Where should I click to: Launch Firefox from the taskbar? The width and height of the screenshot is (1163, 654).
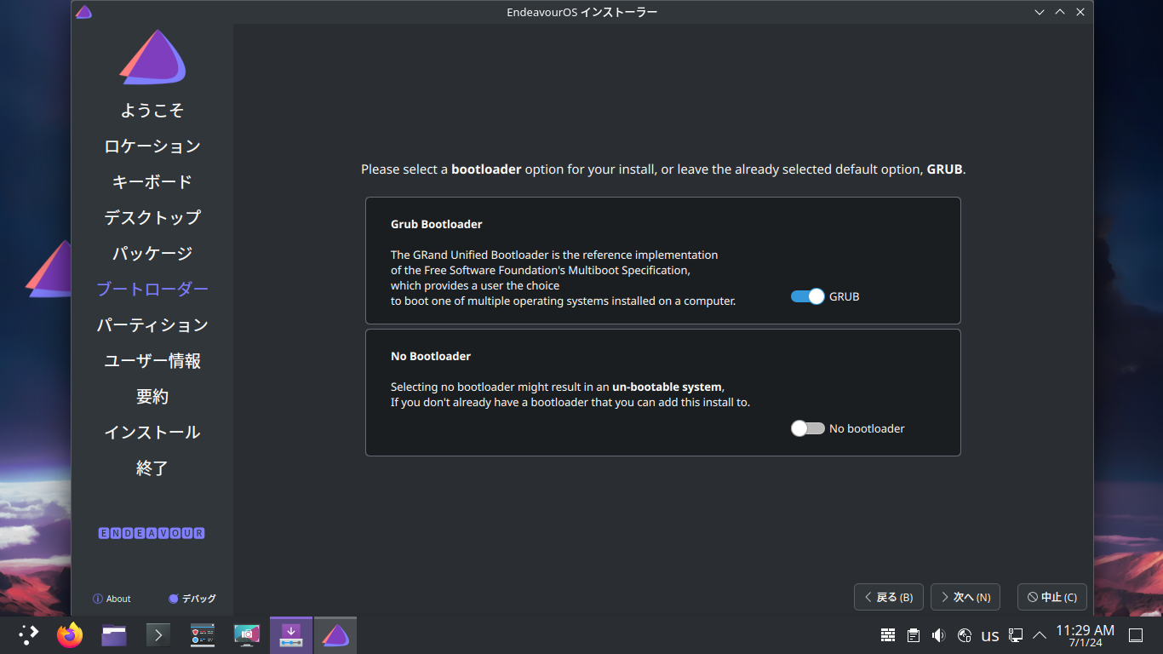70,634
